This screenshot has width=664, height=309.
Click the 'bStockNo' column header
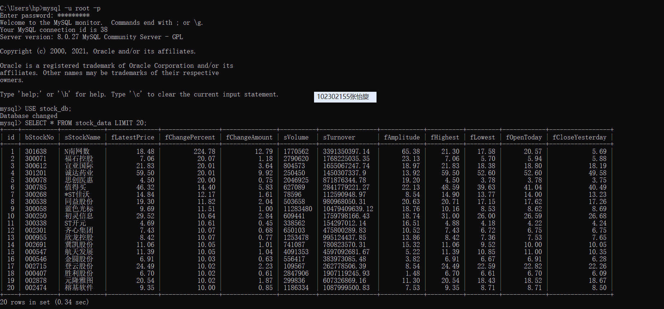click(39, 137)
